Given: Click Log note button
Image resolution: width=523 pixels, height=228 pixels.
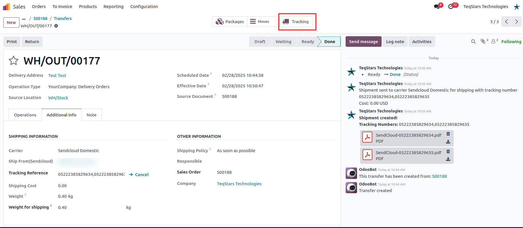Looking at the screenshot, I should (395, 42).
